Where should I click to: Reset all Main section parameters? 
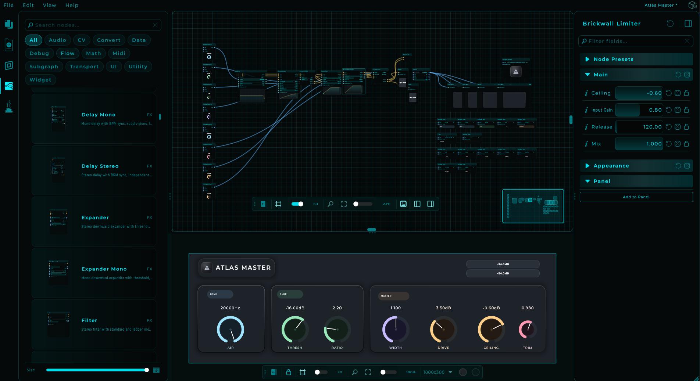click(678, 75)
